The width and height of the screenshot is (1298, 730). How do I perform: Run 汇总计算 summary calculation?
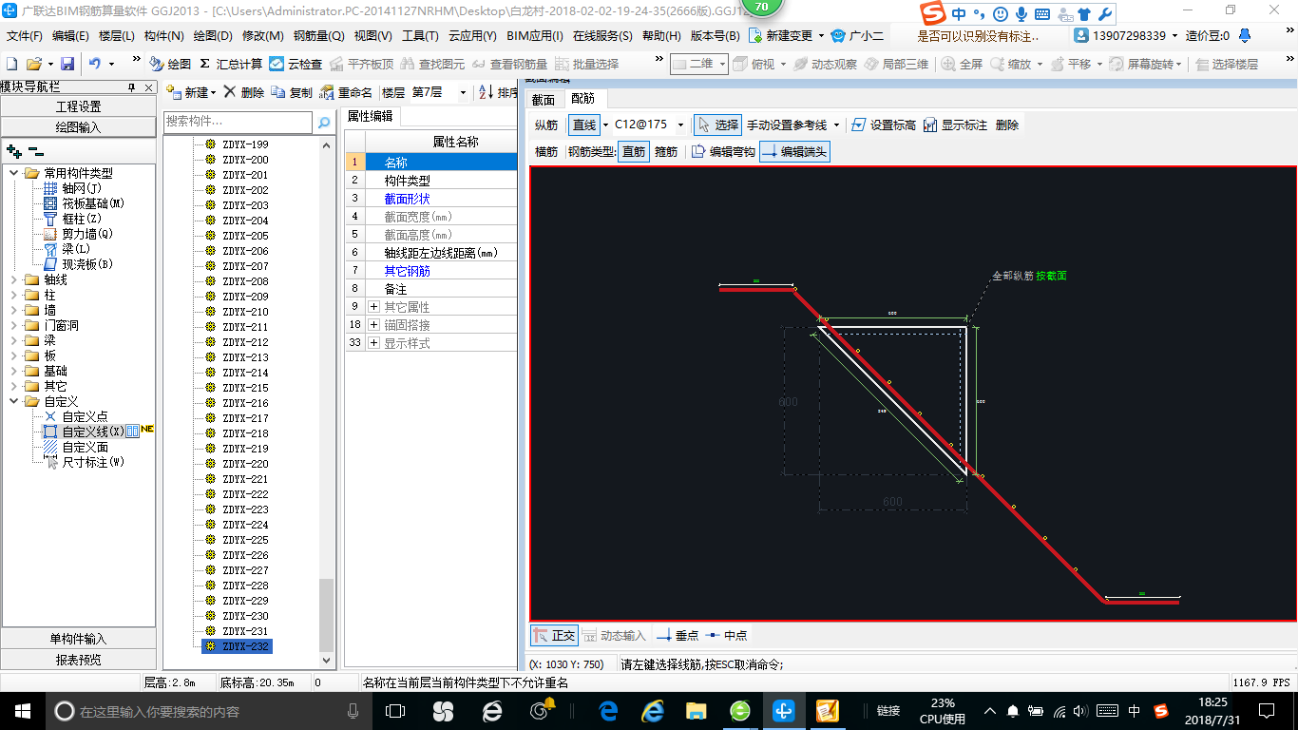[231, 64]
